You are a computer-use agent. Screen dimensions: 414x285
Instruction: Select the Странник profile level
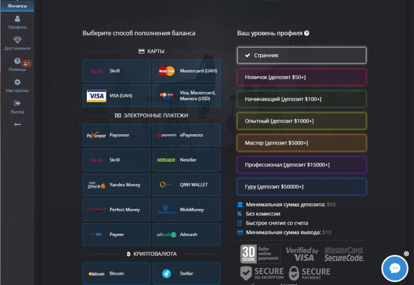click(x=301, y=55)
